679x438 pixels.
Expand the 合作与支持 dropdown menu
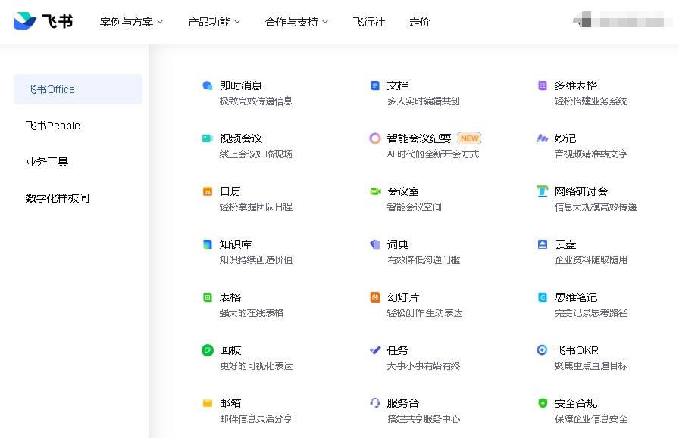pos(296,22)
